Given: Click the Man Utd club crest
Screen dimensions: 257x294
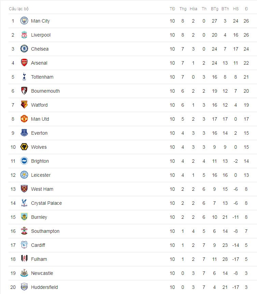Looking at the screenshot, I should point(24,119).
